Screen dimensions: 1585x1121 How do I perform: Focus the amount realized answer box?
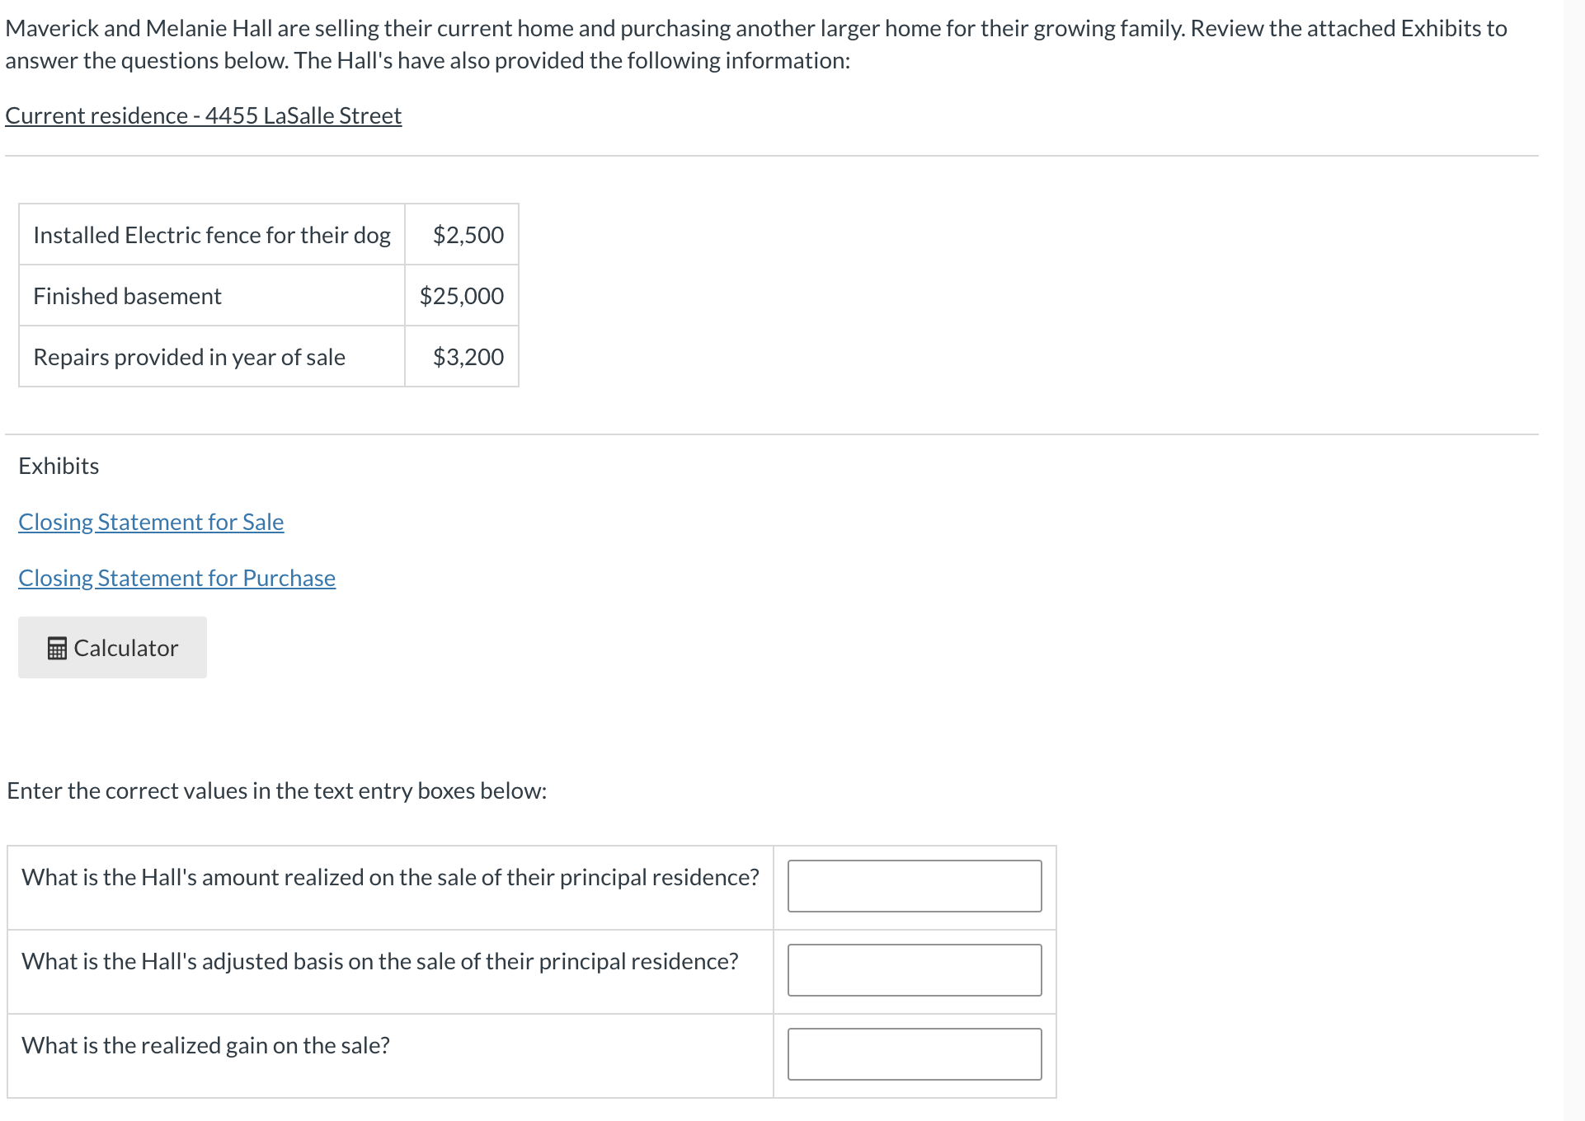point(915,886)
